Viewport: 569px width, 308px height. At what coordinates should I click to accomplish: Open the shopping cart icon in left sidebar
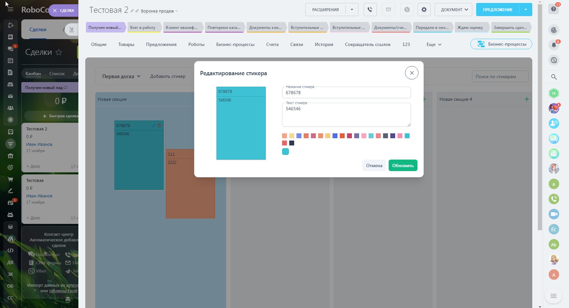coord(10,179)
